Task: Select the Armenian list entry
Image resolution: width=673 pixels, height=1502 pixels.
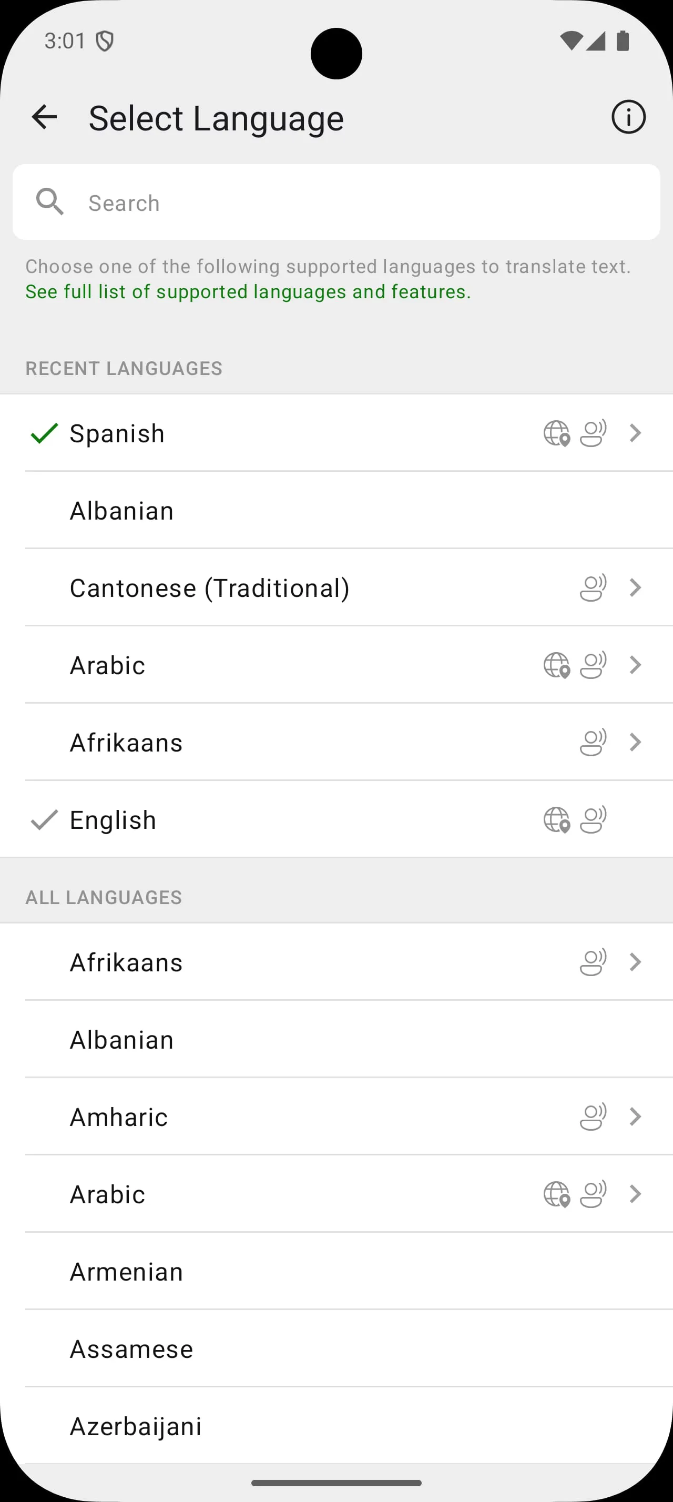Action: pos(125,1271)
